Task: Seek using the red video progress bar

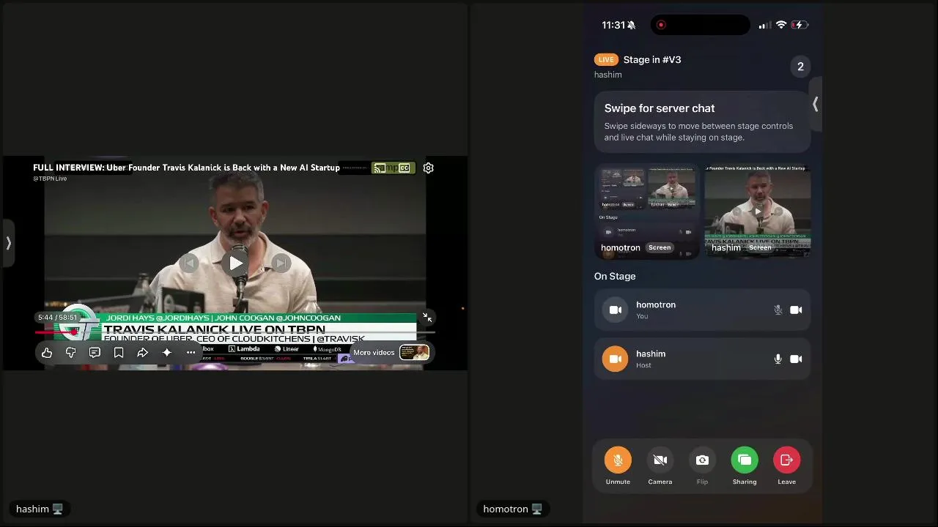Action: [234, 332]
